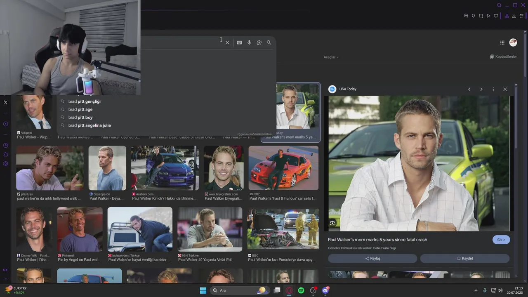Screen dimensions: 528x297
Task: Click the lens icon on the preview image
Action: pyautogui.click(x=332, y=223)
